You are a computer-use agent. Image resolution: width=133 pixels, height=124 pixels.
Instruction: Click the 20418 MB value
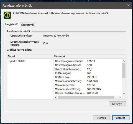pyautogui.click(x=93, y=93)
